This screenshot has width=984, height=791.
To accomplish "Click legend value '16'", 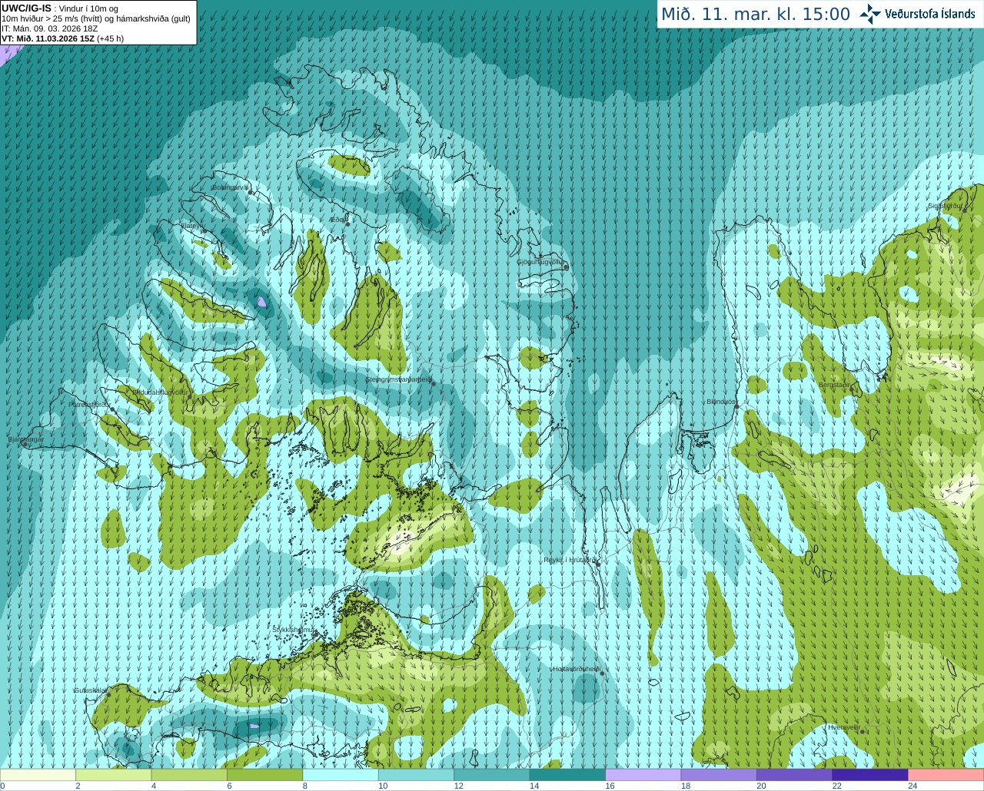I will tap(610, 786).
